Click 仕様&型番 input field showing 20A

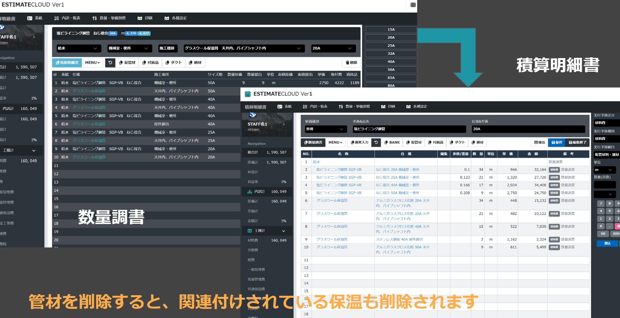pyautogui.click(x=528, y=129)
